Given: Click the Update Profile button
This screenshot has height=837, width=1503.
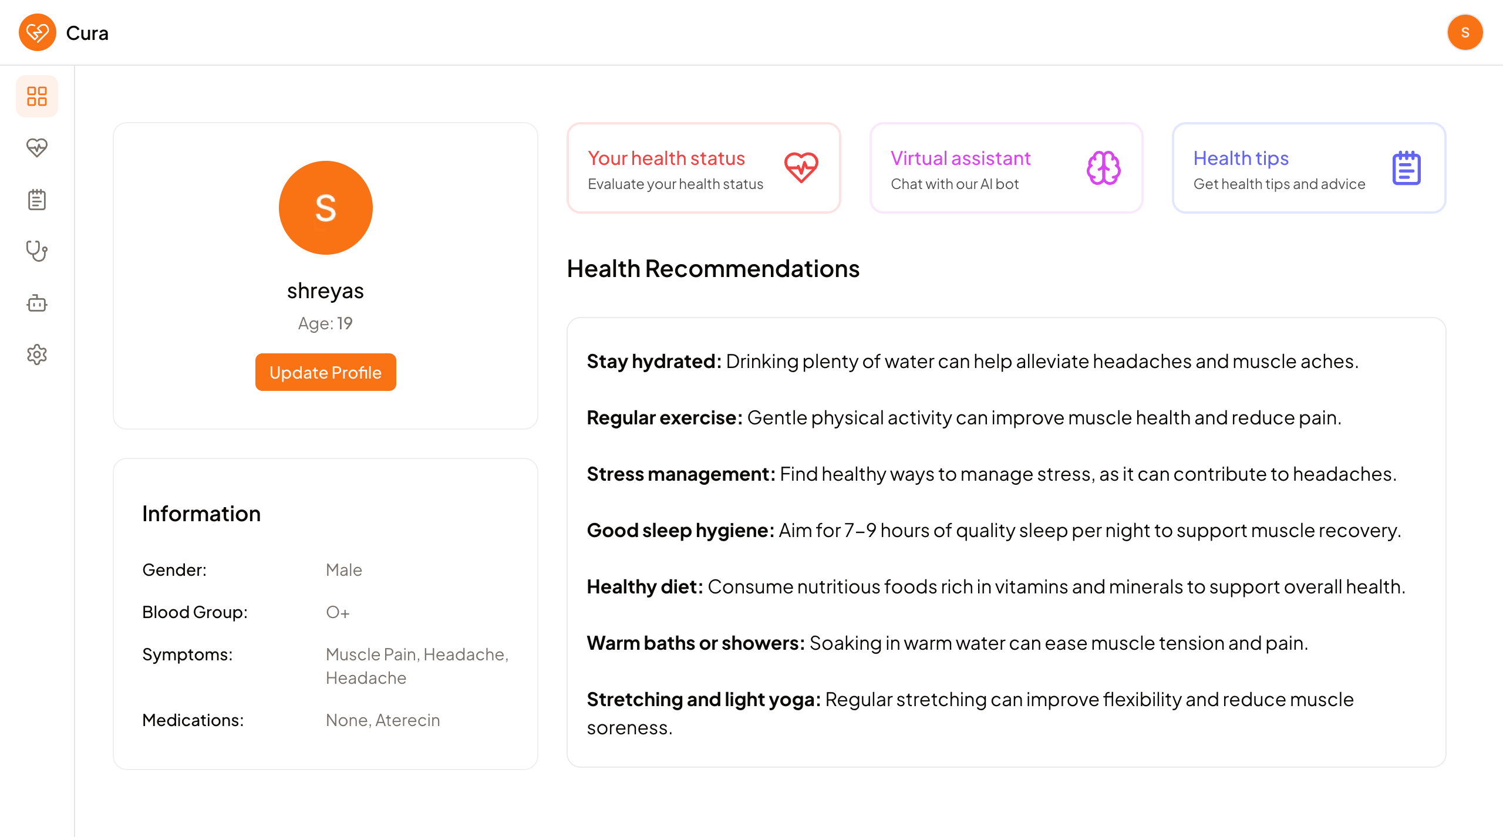Looking at the screenshot, I should point(326,372).
